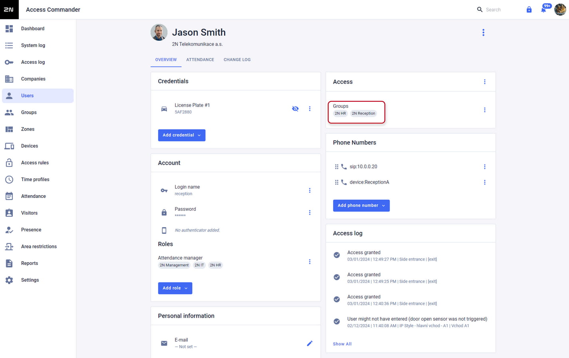Select Users in the sidebar
Screen dimensions: 569x358
(38, 96)
